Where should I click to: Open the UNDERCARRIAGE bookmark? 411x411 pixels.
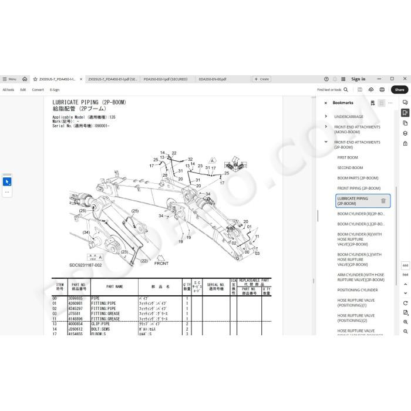[x=349, y=117]
